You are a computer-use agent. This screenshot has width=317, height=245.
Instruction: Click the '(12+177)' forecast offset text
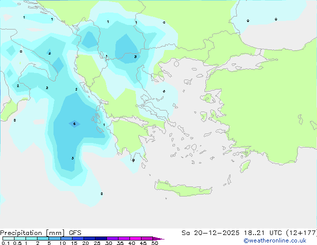tap(301, 233)
